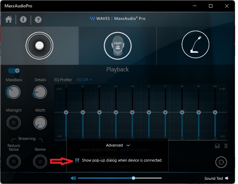
Task: Collapse the Advanced panel chevron
Action: [128, 145]
